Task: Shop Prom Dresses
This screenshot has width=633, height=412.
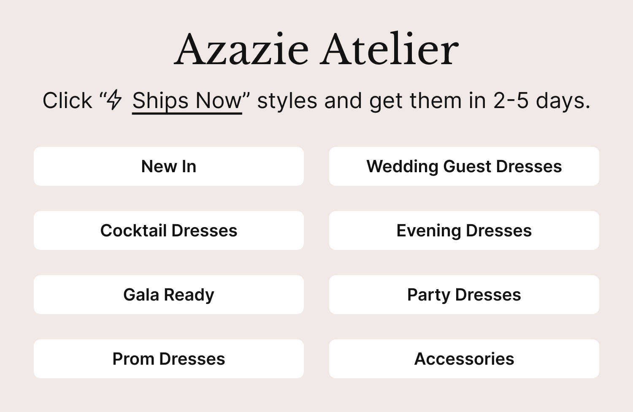Action: coord(169,359)
